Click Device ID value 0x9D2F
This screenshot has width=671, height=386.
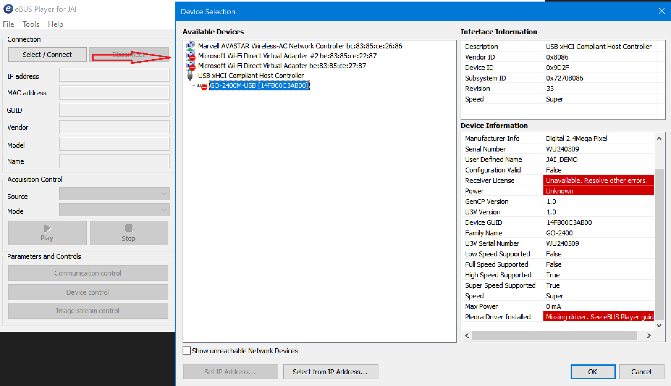(557, 68)
